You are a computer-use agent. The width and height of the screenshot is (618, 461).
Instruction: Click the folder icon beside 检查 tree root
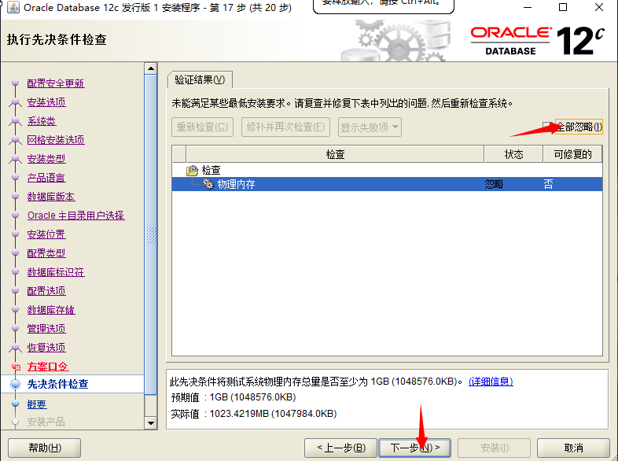pos(193,171)
